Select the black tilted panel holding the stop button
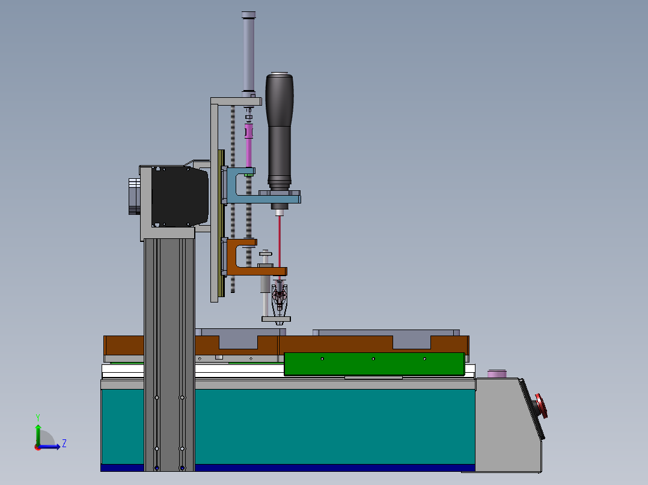The width and height of the screenshot is (648, 485). point(532,409)
